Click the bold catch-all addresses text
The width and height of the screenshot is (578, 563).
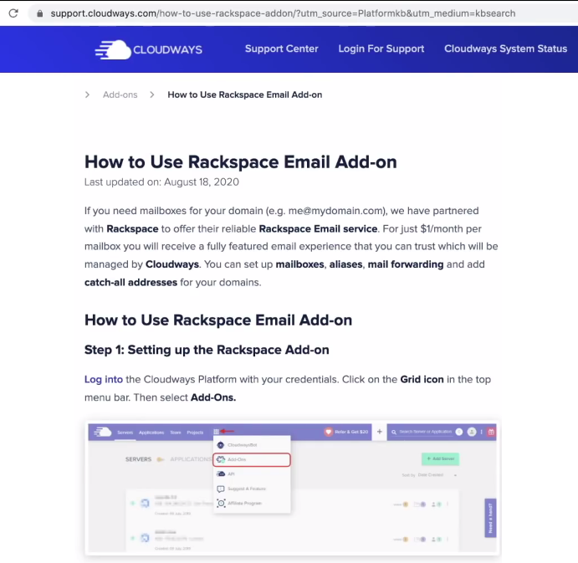click(x=130, y=283)
